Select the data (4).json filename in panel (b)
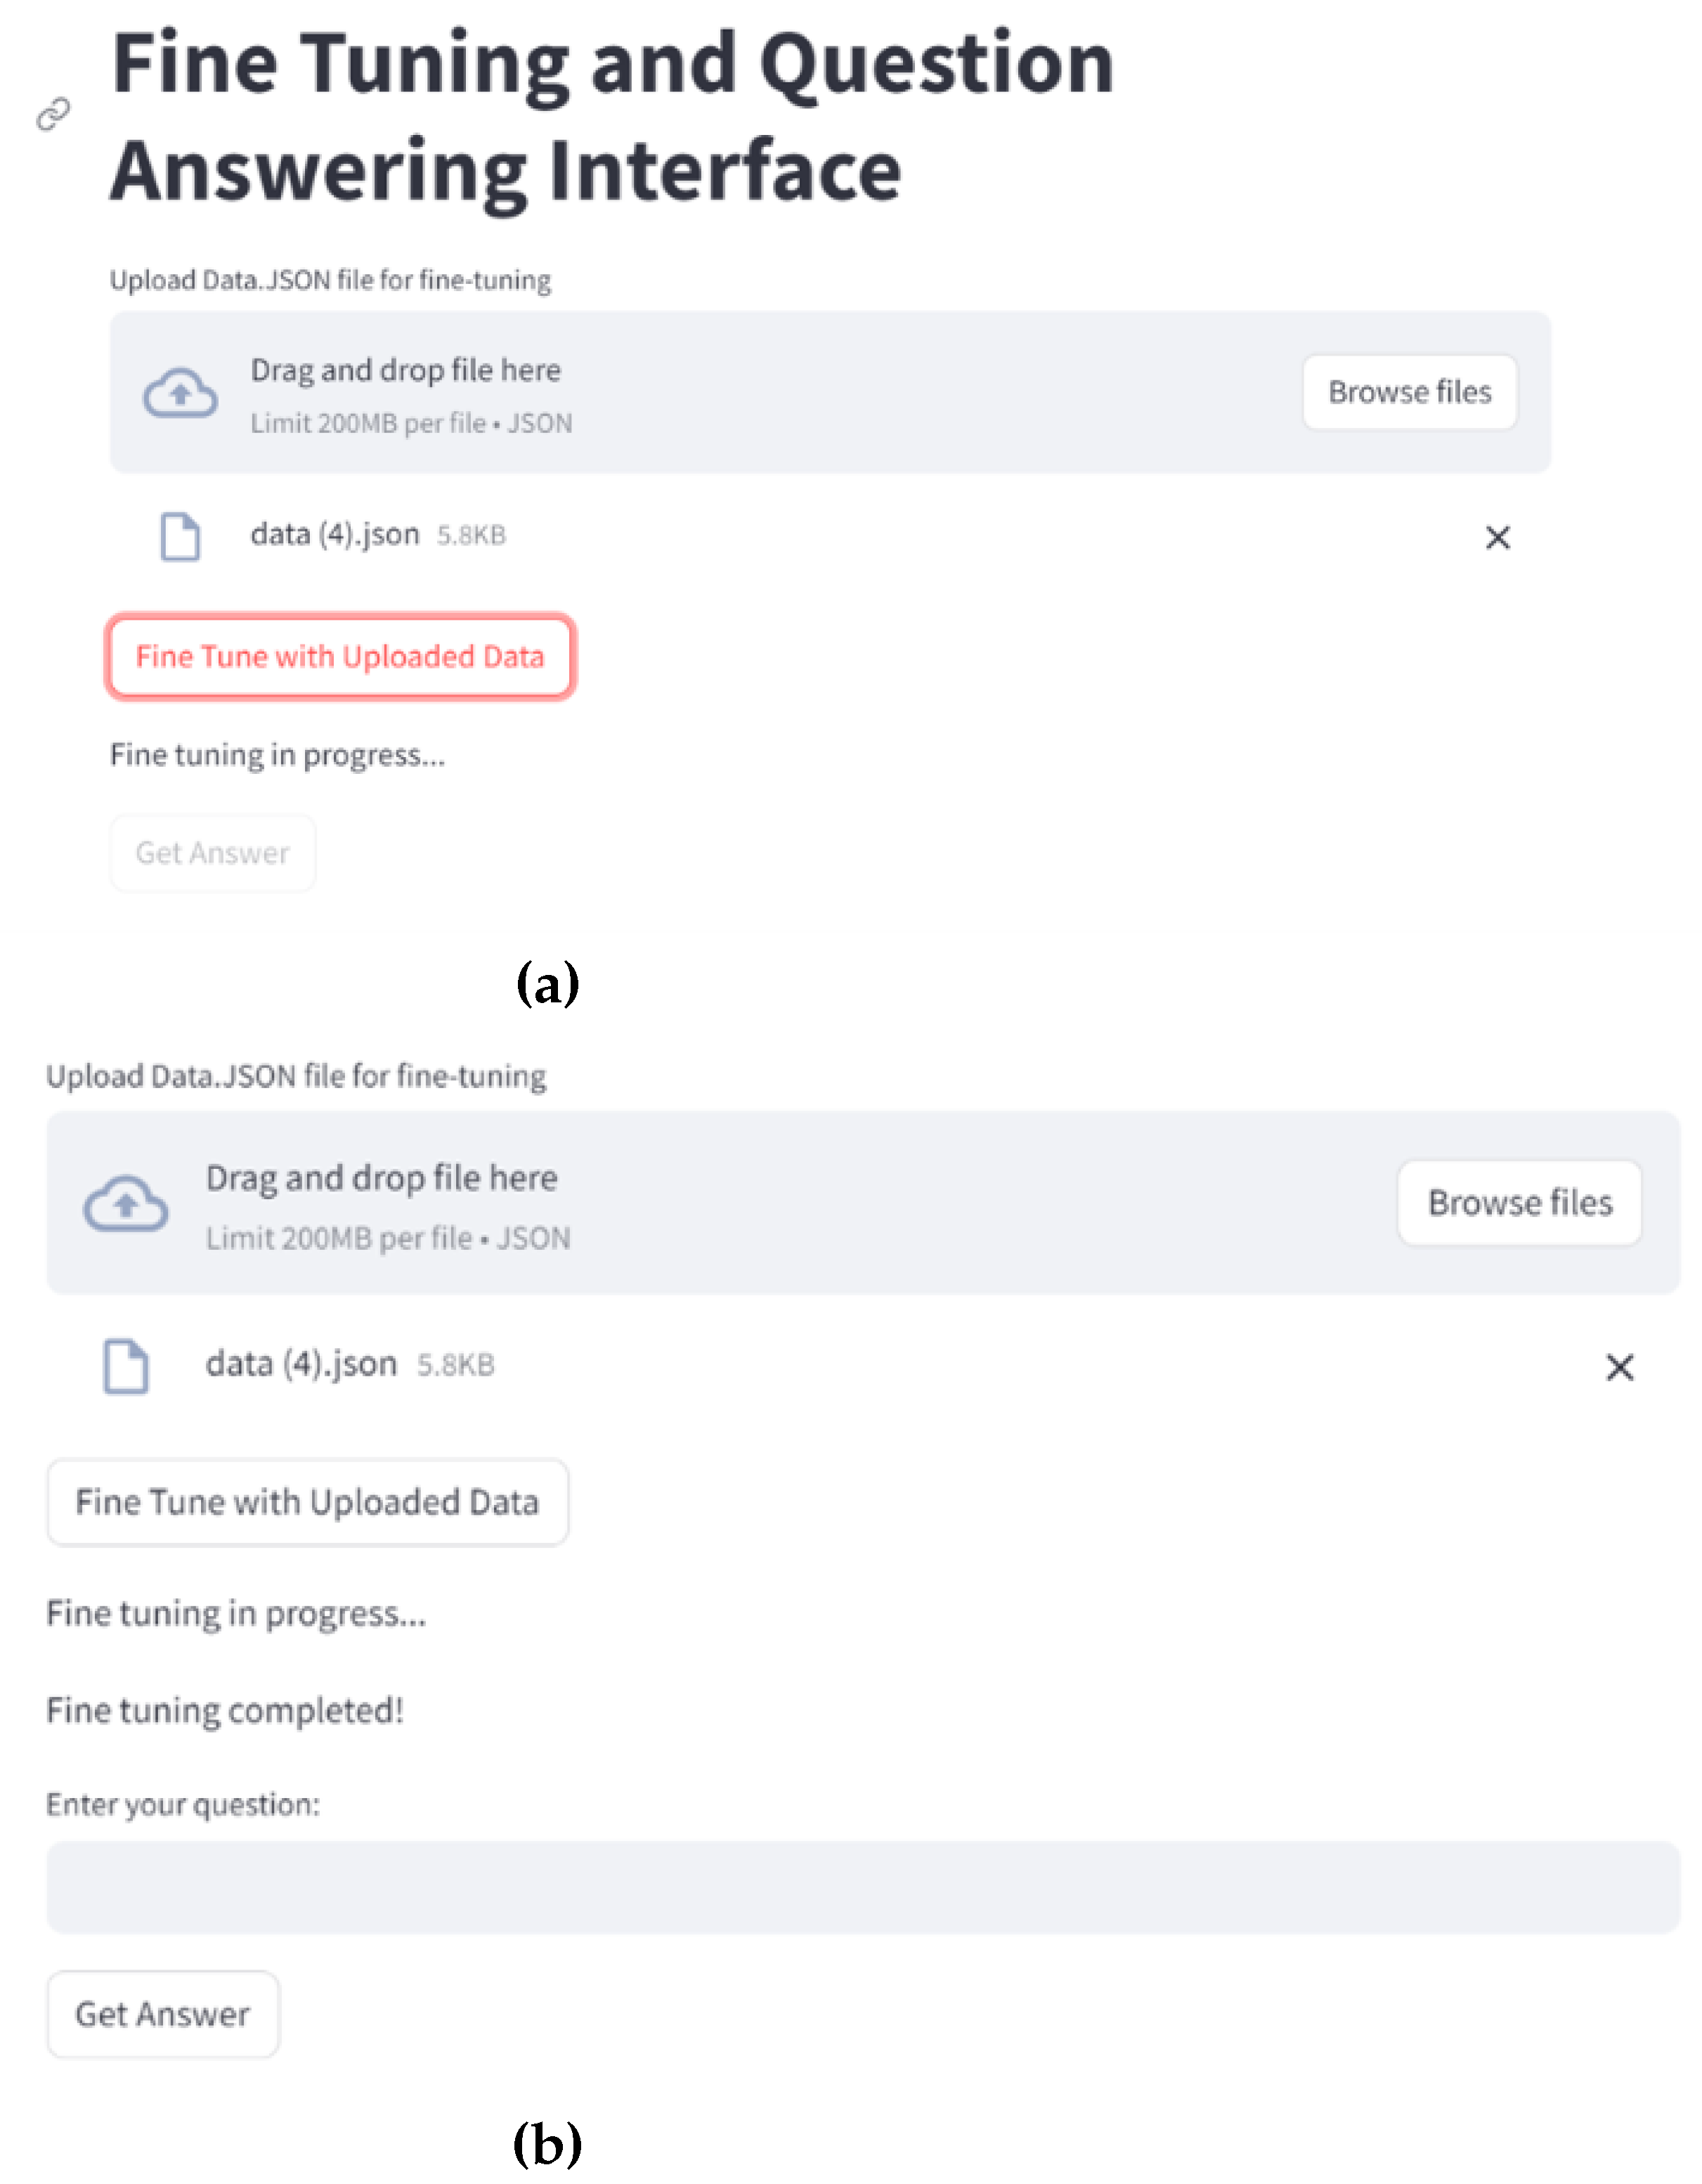1702x2184 pixels. [301, 1364]
